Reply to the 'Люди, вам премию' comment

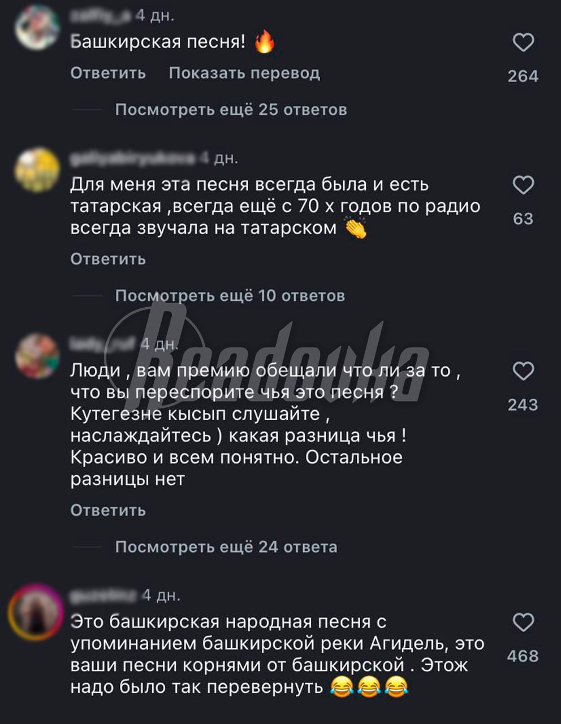point(108,510)
